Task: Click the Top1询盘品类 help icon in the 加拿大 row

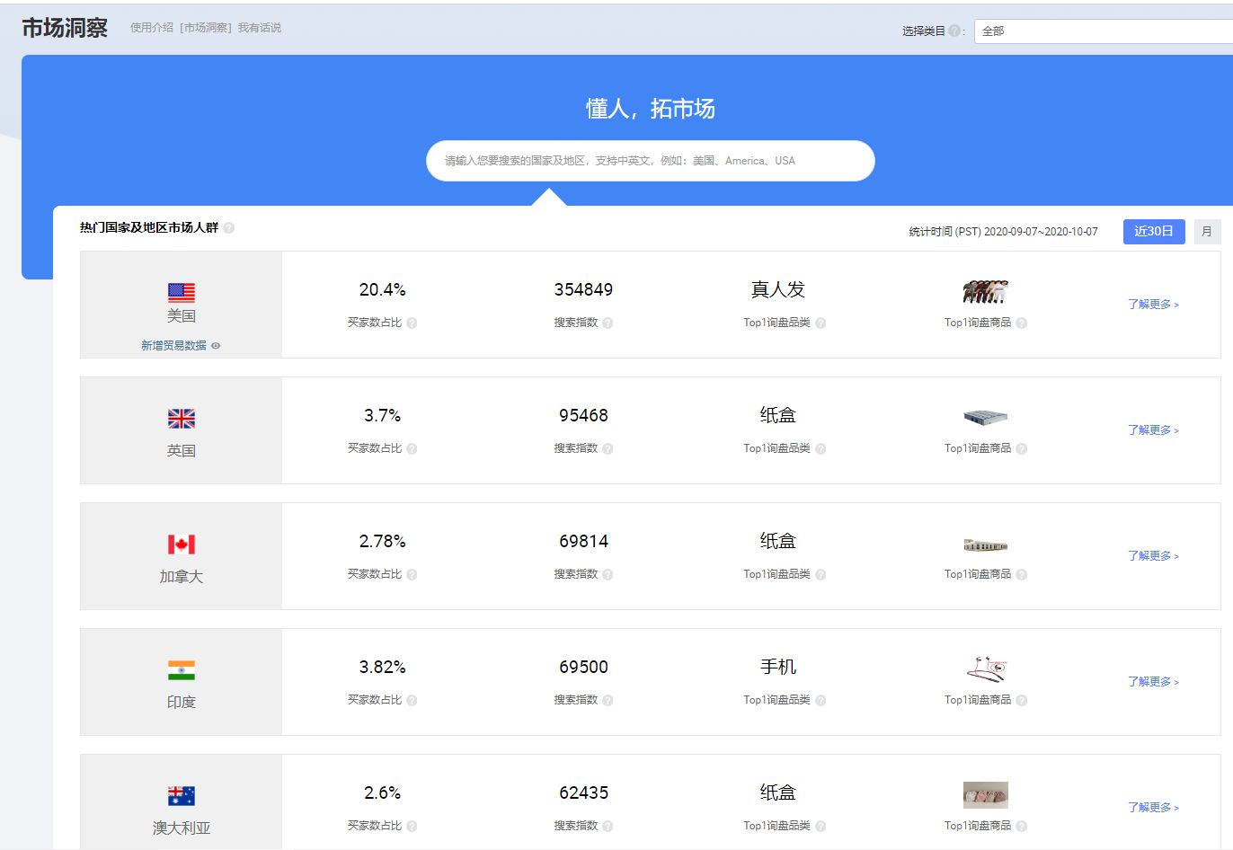Action: click(821, 574)
